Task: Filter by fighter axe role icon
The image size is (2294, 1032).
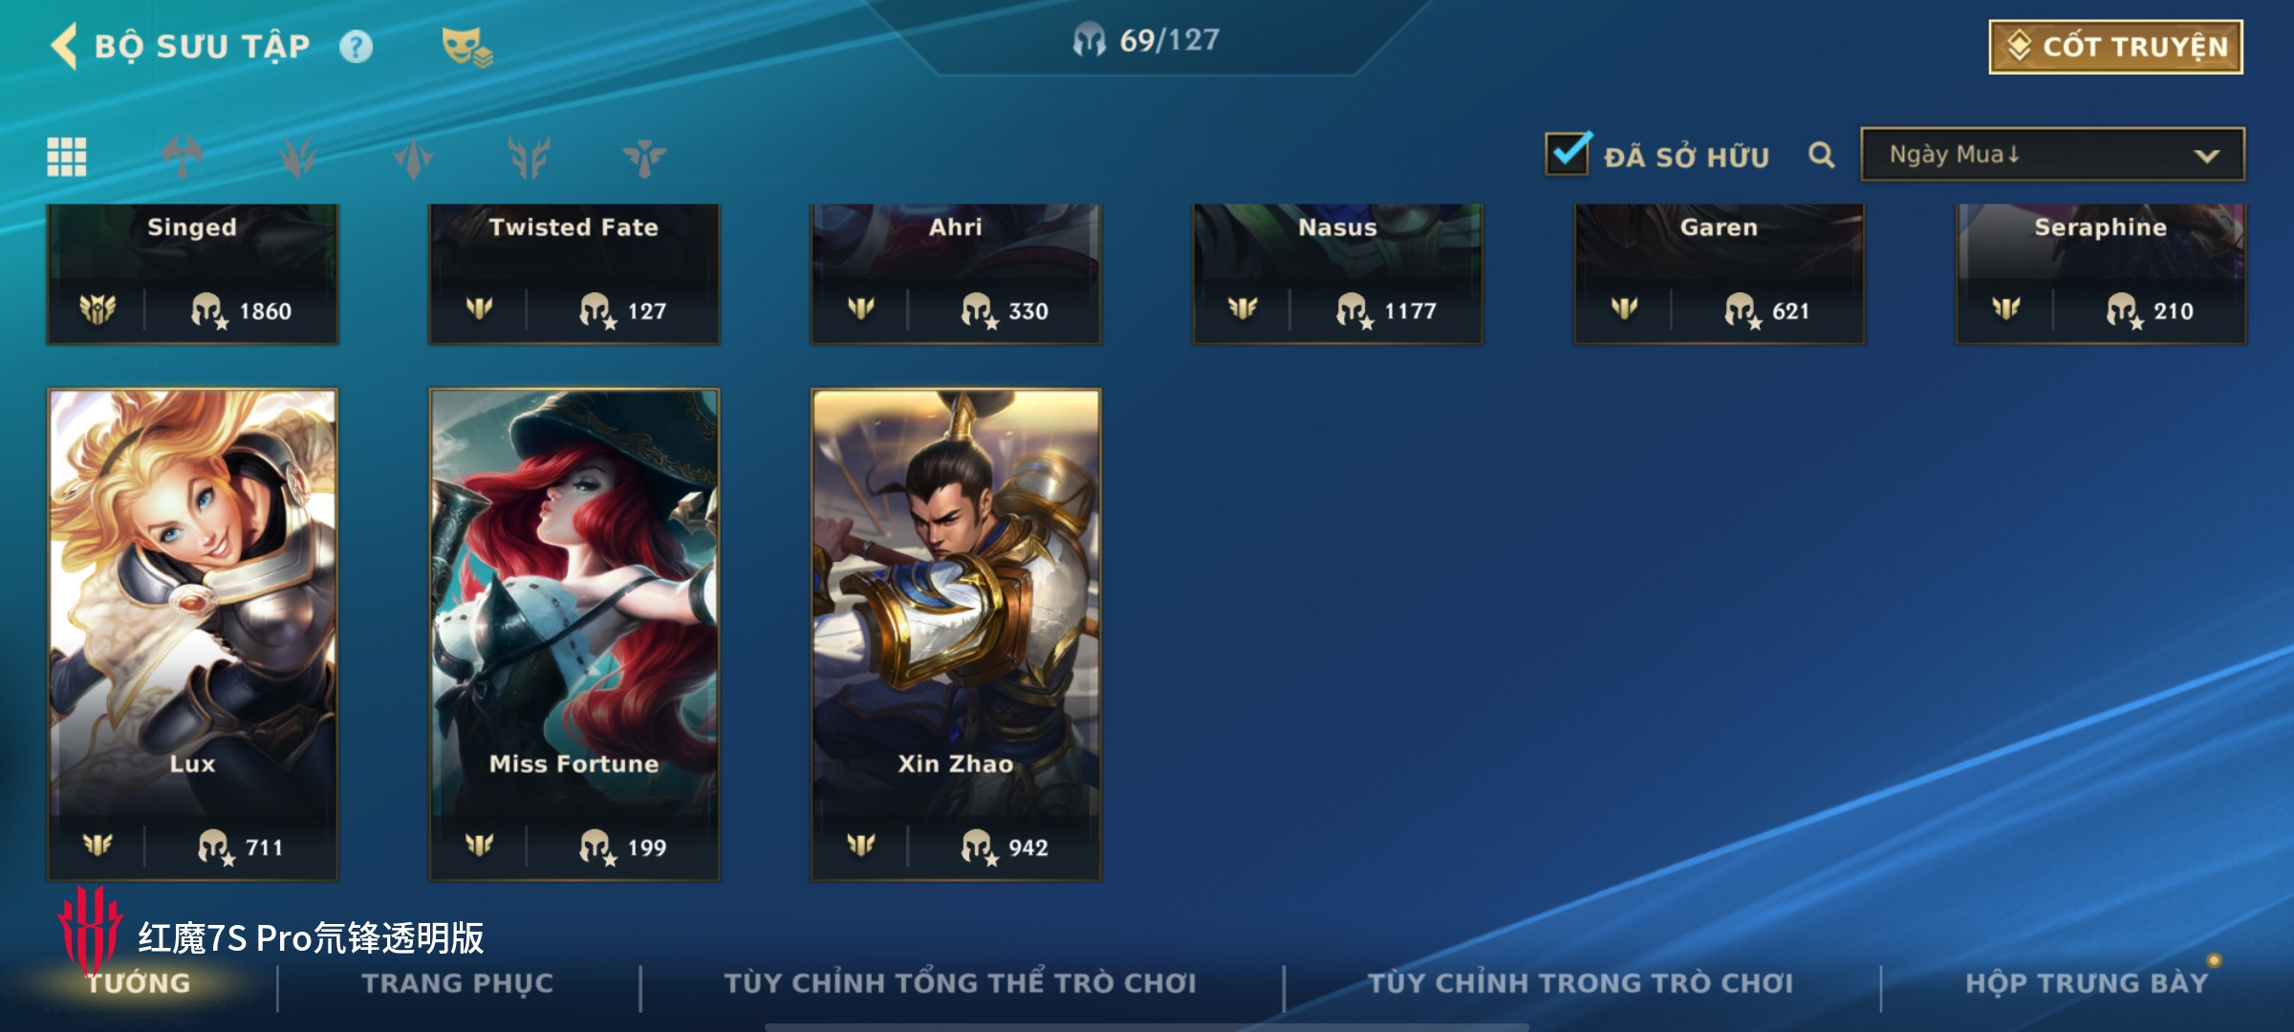Action: [182, 157]
